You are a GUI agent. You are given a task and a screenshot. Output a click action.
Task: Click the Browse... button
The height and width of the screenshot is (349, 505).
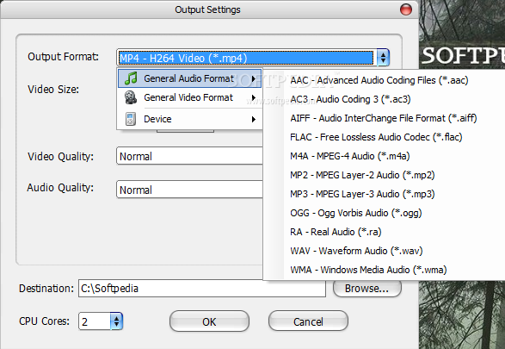coord(366,289)
